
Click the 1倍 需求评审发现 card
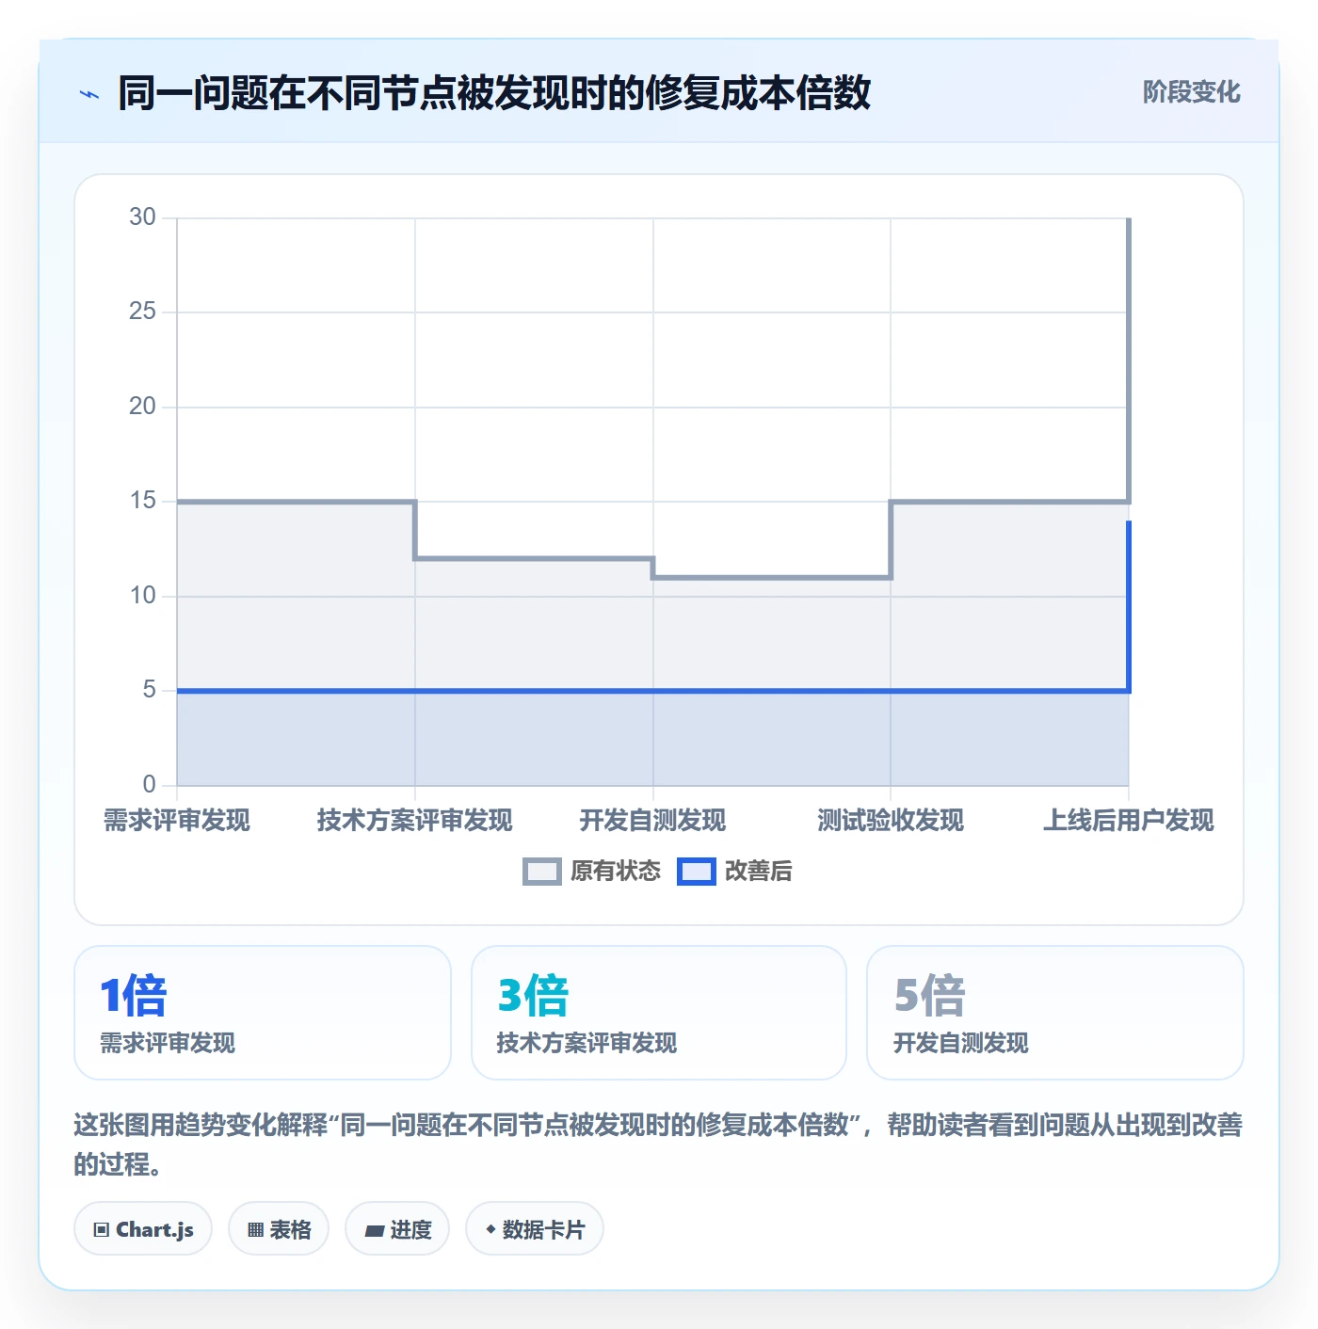[x=263, y=1013]
